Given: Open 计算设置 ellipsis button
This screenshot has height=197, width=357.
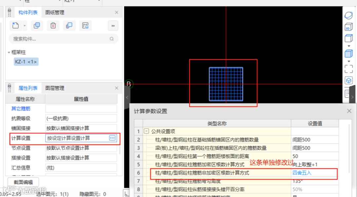Looking at the screenshot, I should click(x=112, y=138).
